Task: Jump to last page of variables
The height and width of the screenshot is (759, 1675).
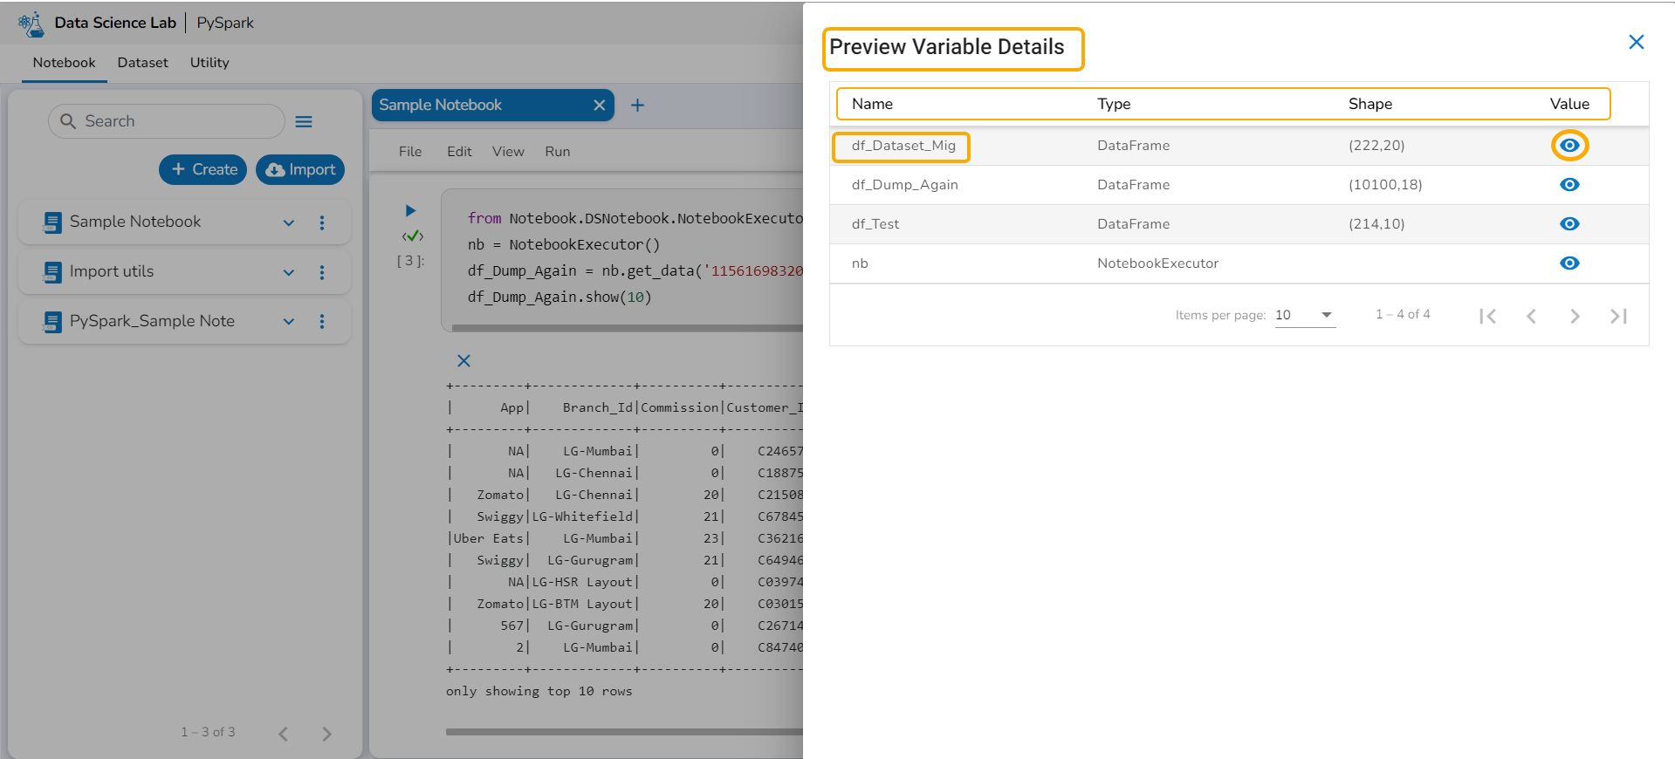Action: click(x=1618, y=316)
